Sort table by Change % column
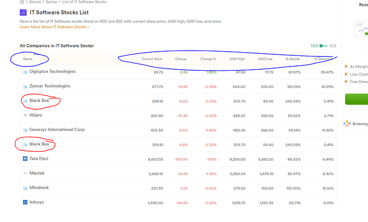 [x=208, y=59]
